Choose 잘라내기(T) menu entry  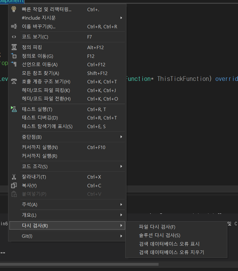pyautogui.click(x=67, y=177)
